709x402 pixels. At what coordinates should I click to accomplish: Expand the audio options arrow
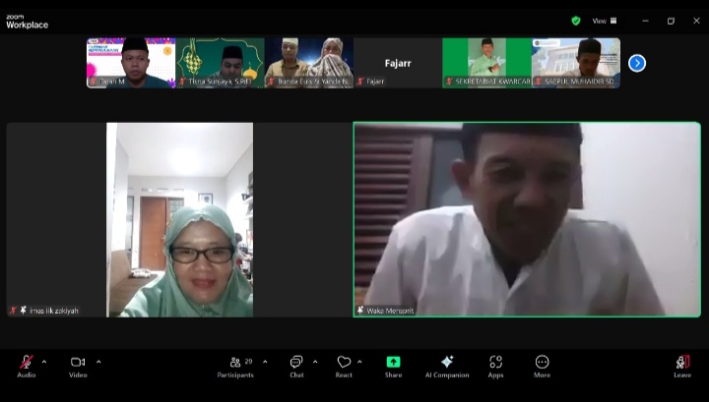[x=44, y=362]
